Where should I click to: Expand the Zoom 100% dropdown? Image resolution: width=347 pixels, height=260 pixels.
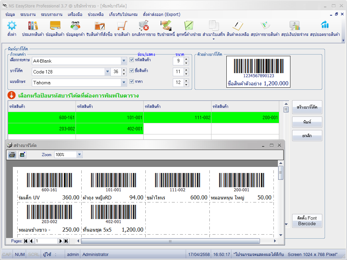click(x=80, y=154)
